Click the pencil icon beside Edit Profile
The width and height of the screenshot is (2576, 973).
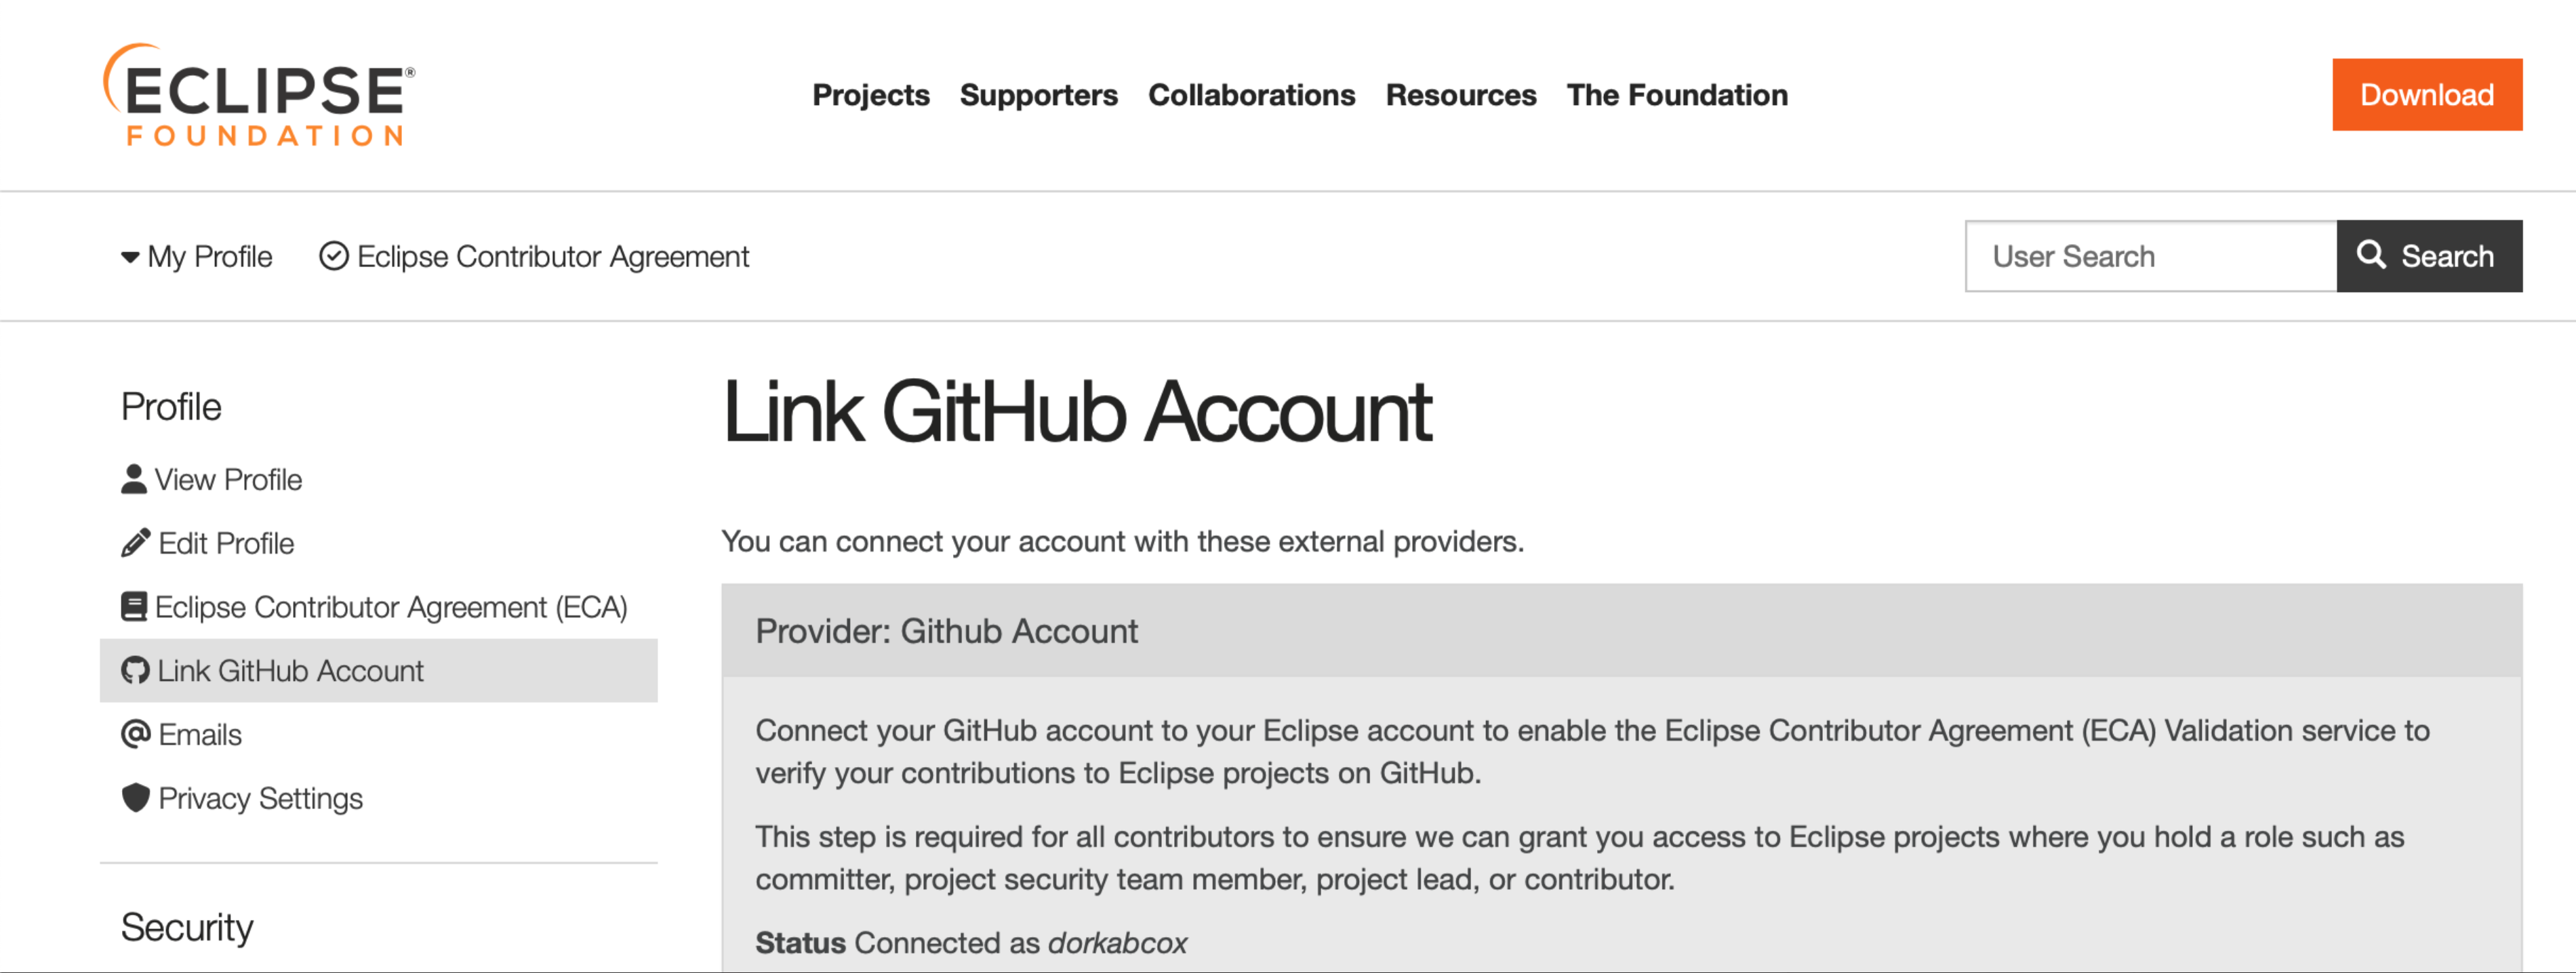[x=135, y=543]
